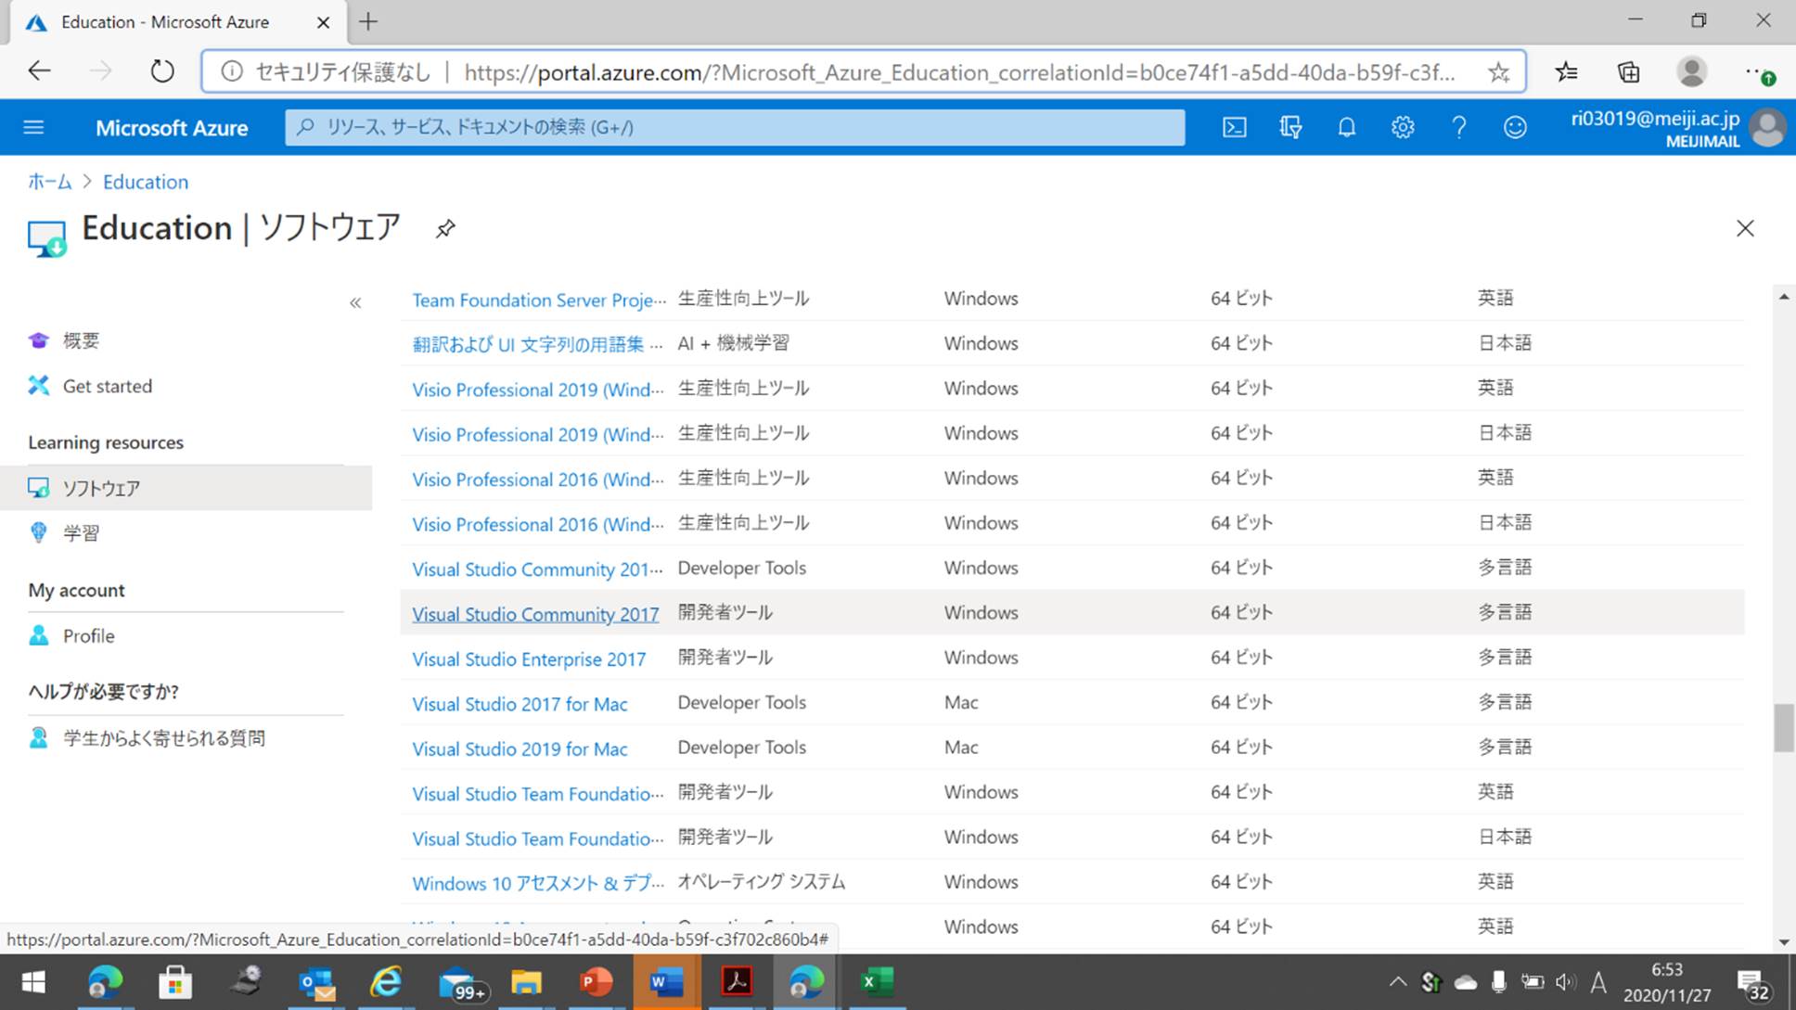Open the Visual Studio Community 2017 link
Screen dimensions: 1796x1010
[x=535, y=614]
